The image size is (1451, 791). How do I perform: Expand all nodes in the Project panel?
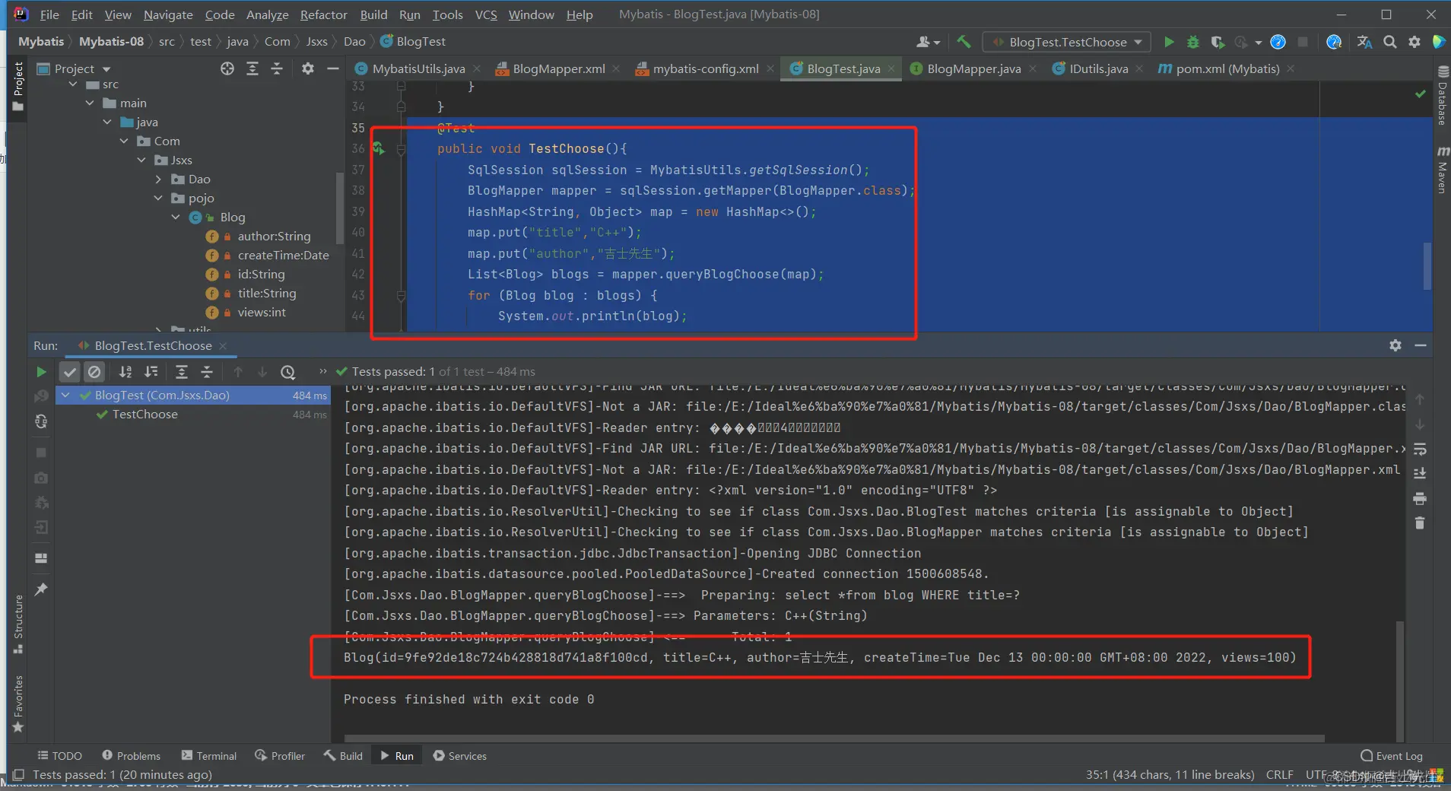point(252,68)
